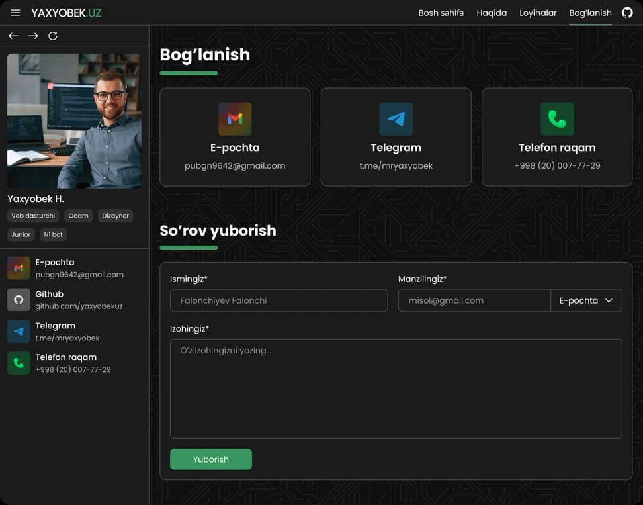The width and height of the screenshot is (643, 505).
Task: Go back with the left arrow icon
Action: (x=13, y=36)
